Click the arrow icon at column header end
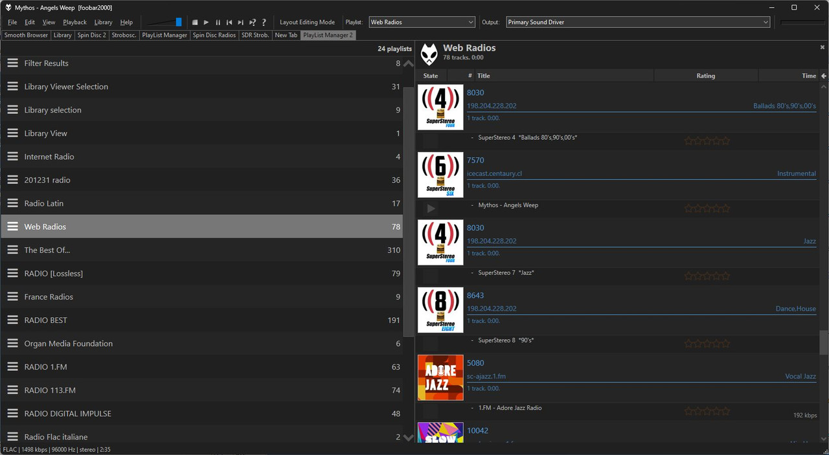829x455 pixels. [824, 76]
